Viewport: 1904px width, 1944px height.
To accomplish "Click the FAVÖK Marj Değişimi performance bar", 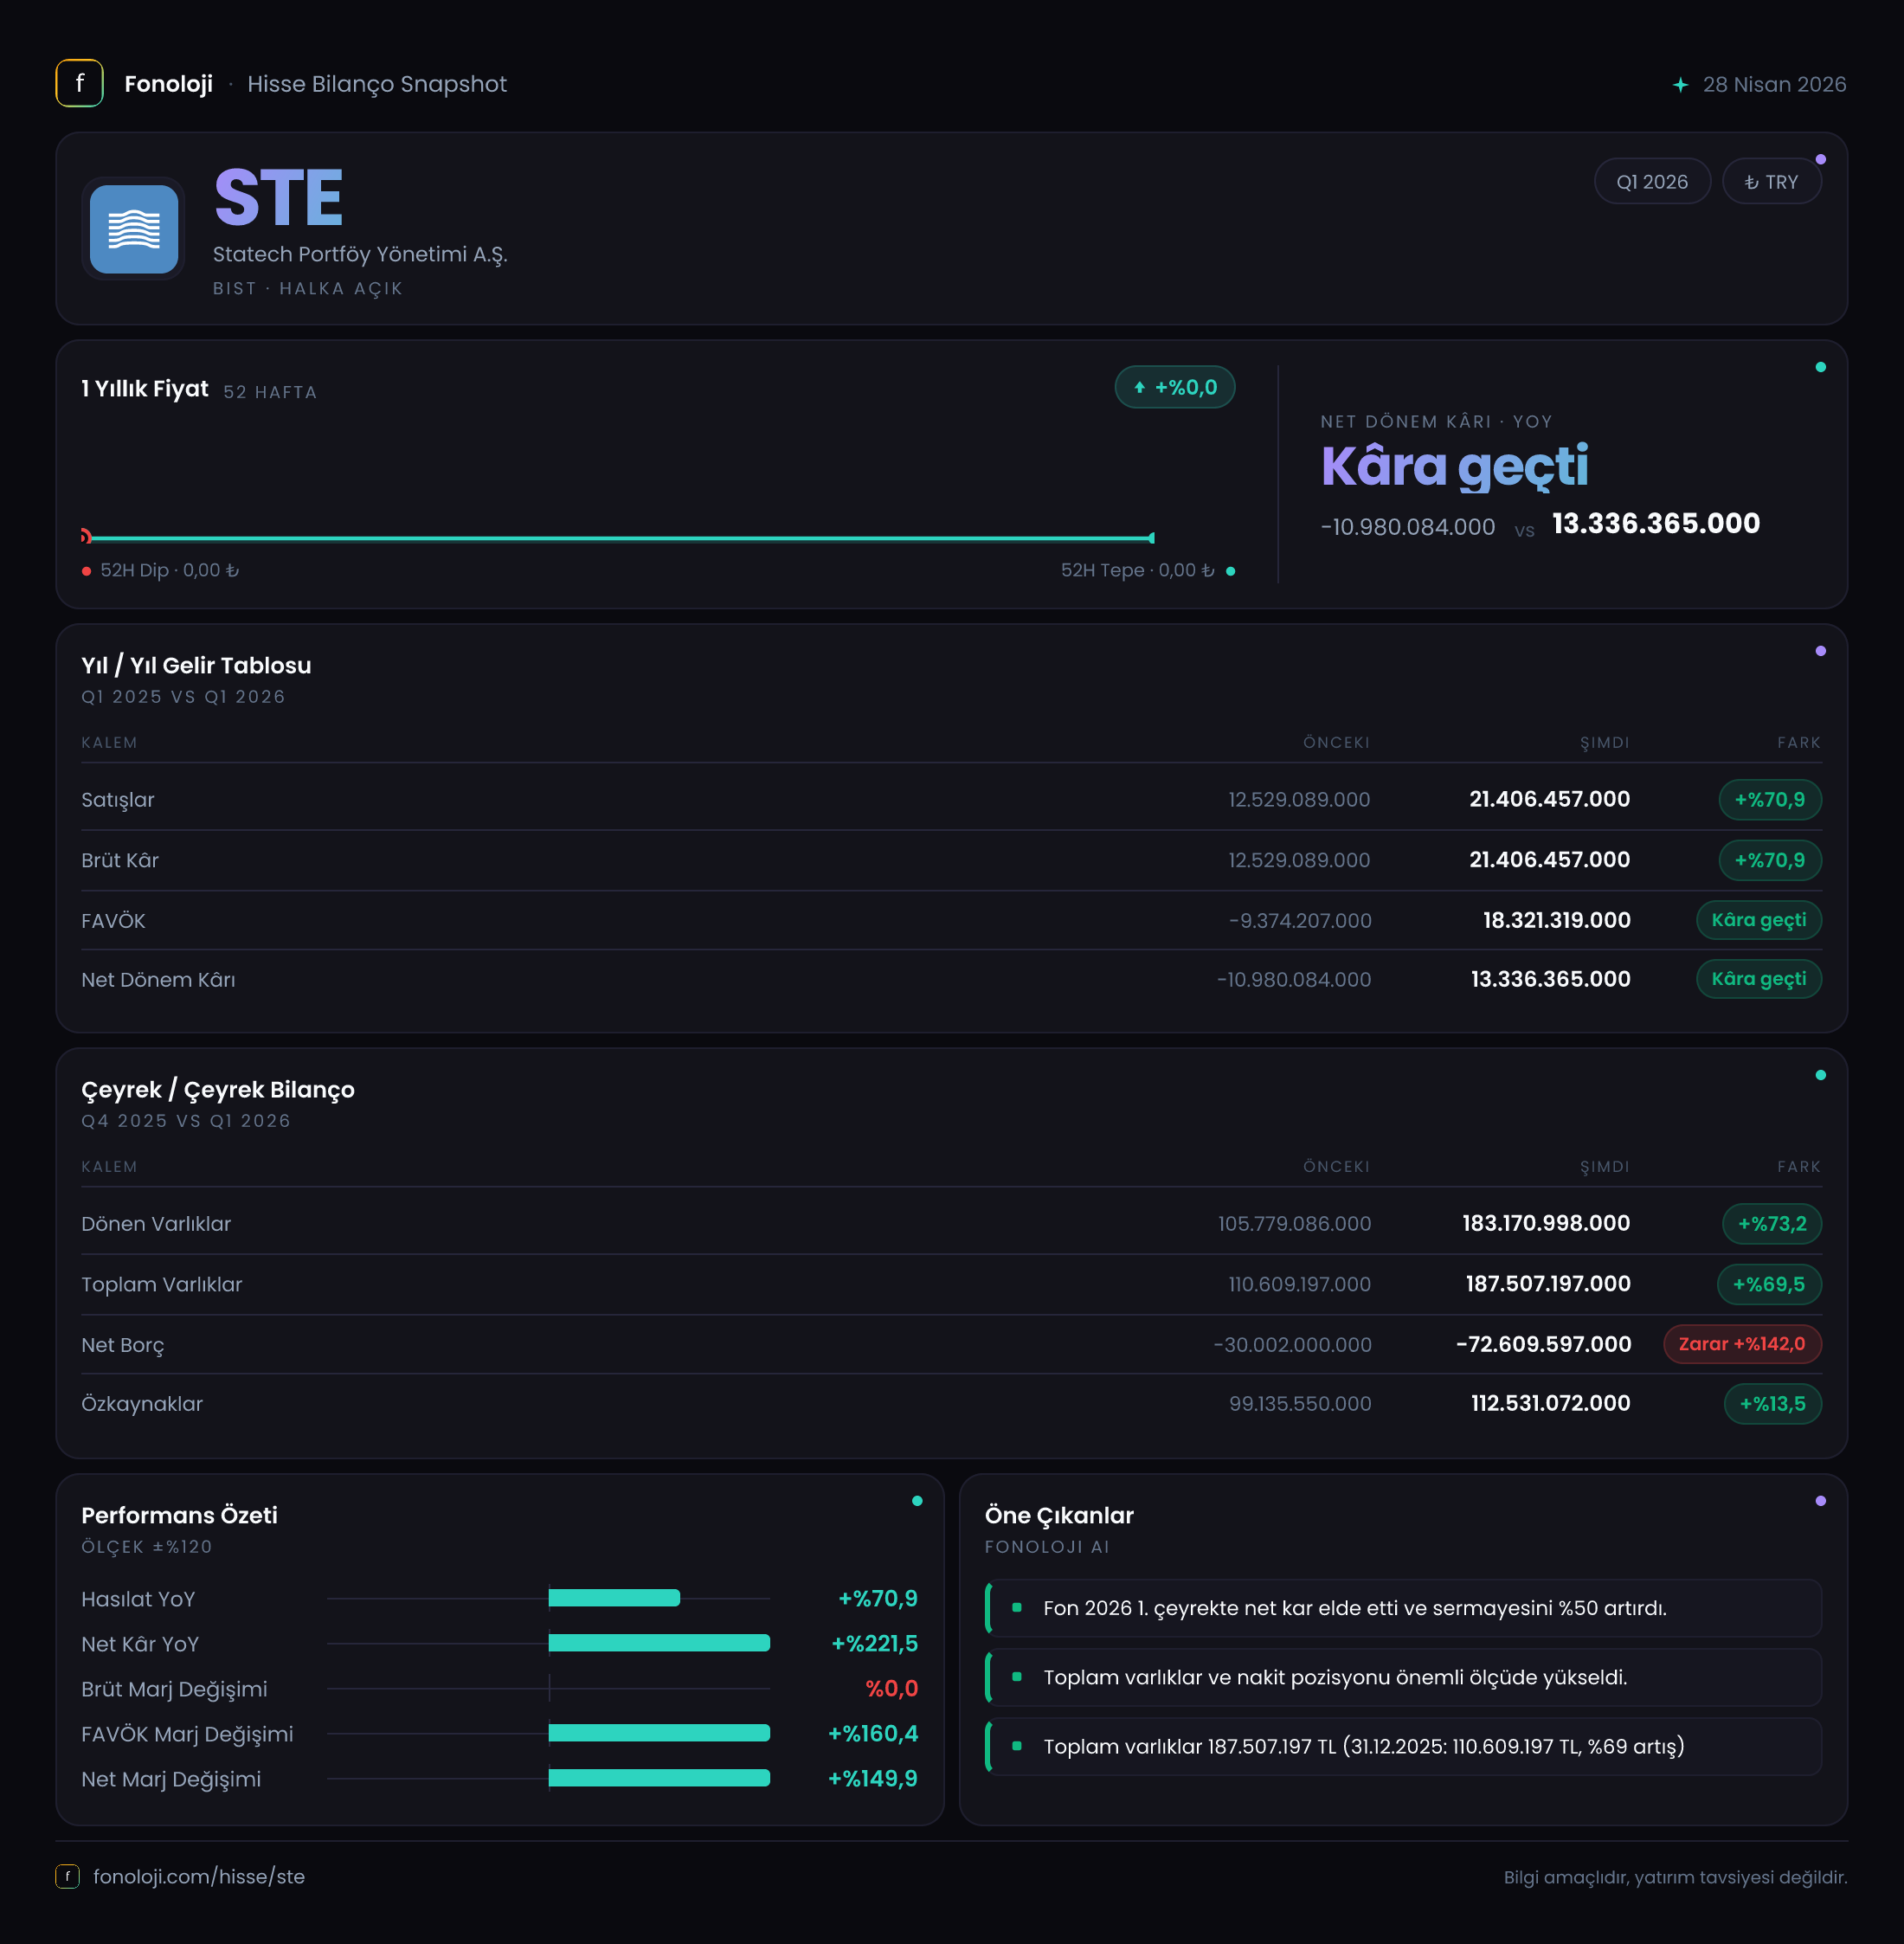I will pyautogui.click(x=659, y=1733).
